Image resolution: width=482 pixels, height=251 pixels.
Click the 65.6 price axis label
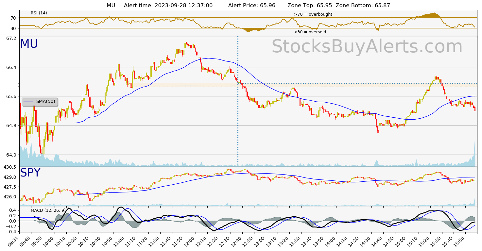point(11,96)
